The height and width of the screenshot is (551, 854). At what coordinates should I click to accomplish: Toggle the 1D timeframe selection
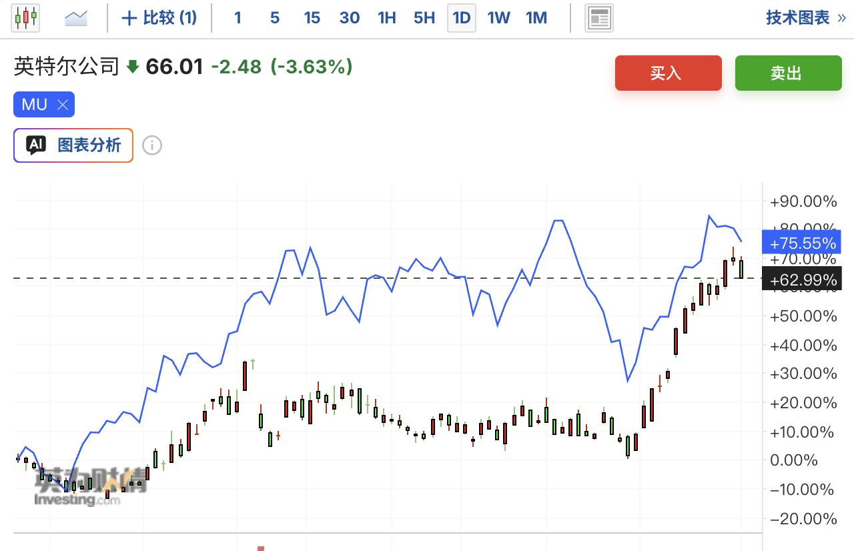coord(461,18)
